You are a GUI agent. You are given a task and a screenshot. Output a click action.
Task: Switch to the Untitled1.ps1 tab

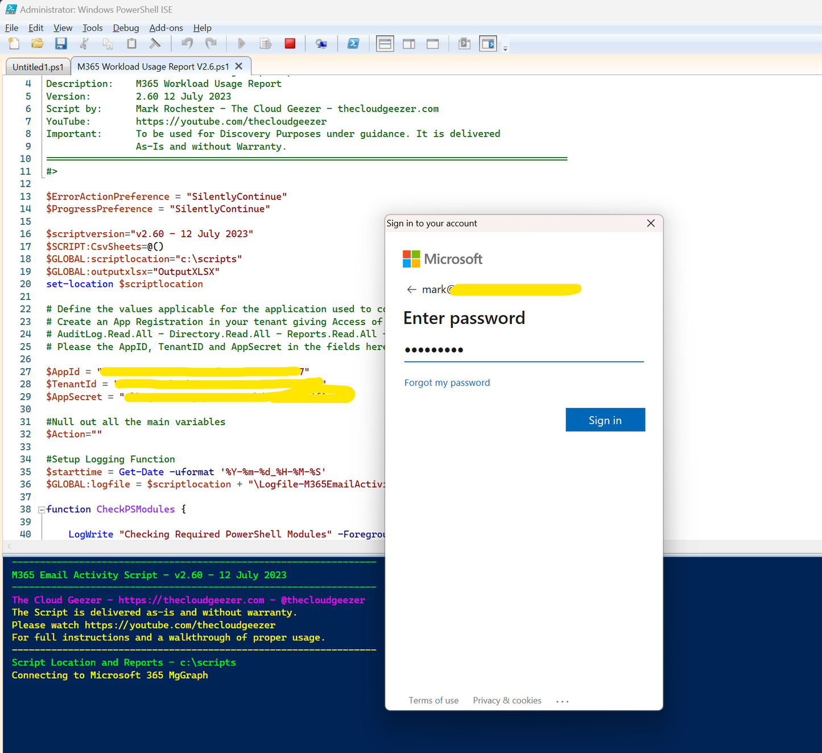(x=38, y=67)
